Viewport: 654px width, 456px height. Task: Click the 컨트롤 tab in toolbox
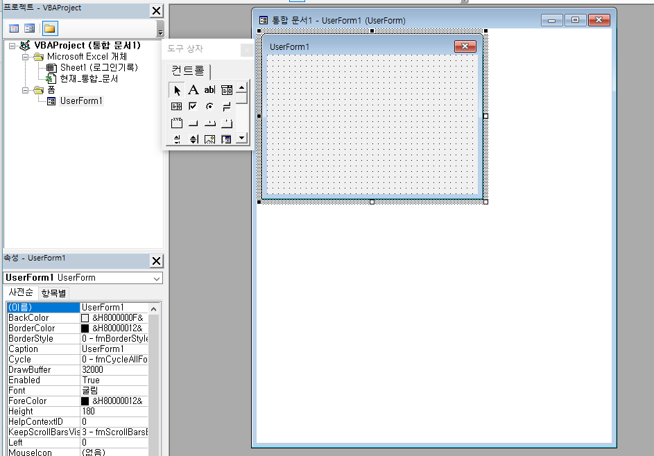[x=188, y=71]
